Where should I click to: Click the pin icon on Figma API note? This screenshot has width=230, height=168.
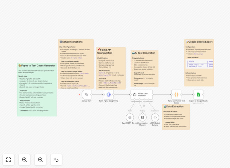tap(99, 50)
